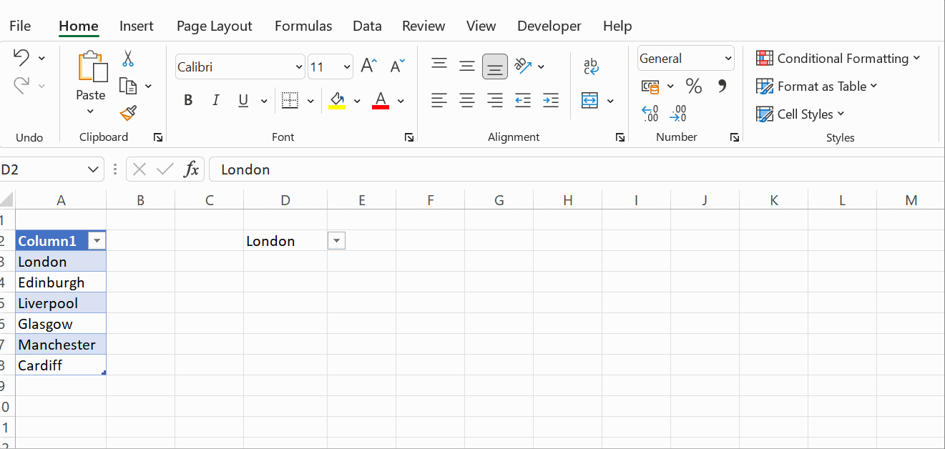Apply Middle Align vertical alignment
945x449 pixels.
point(467,64)
